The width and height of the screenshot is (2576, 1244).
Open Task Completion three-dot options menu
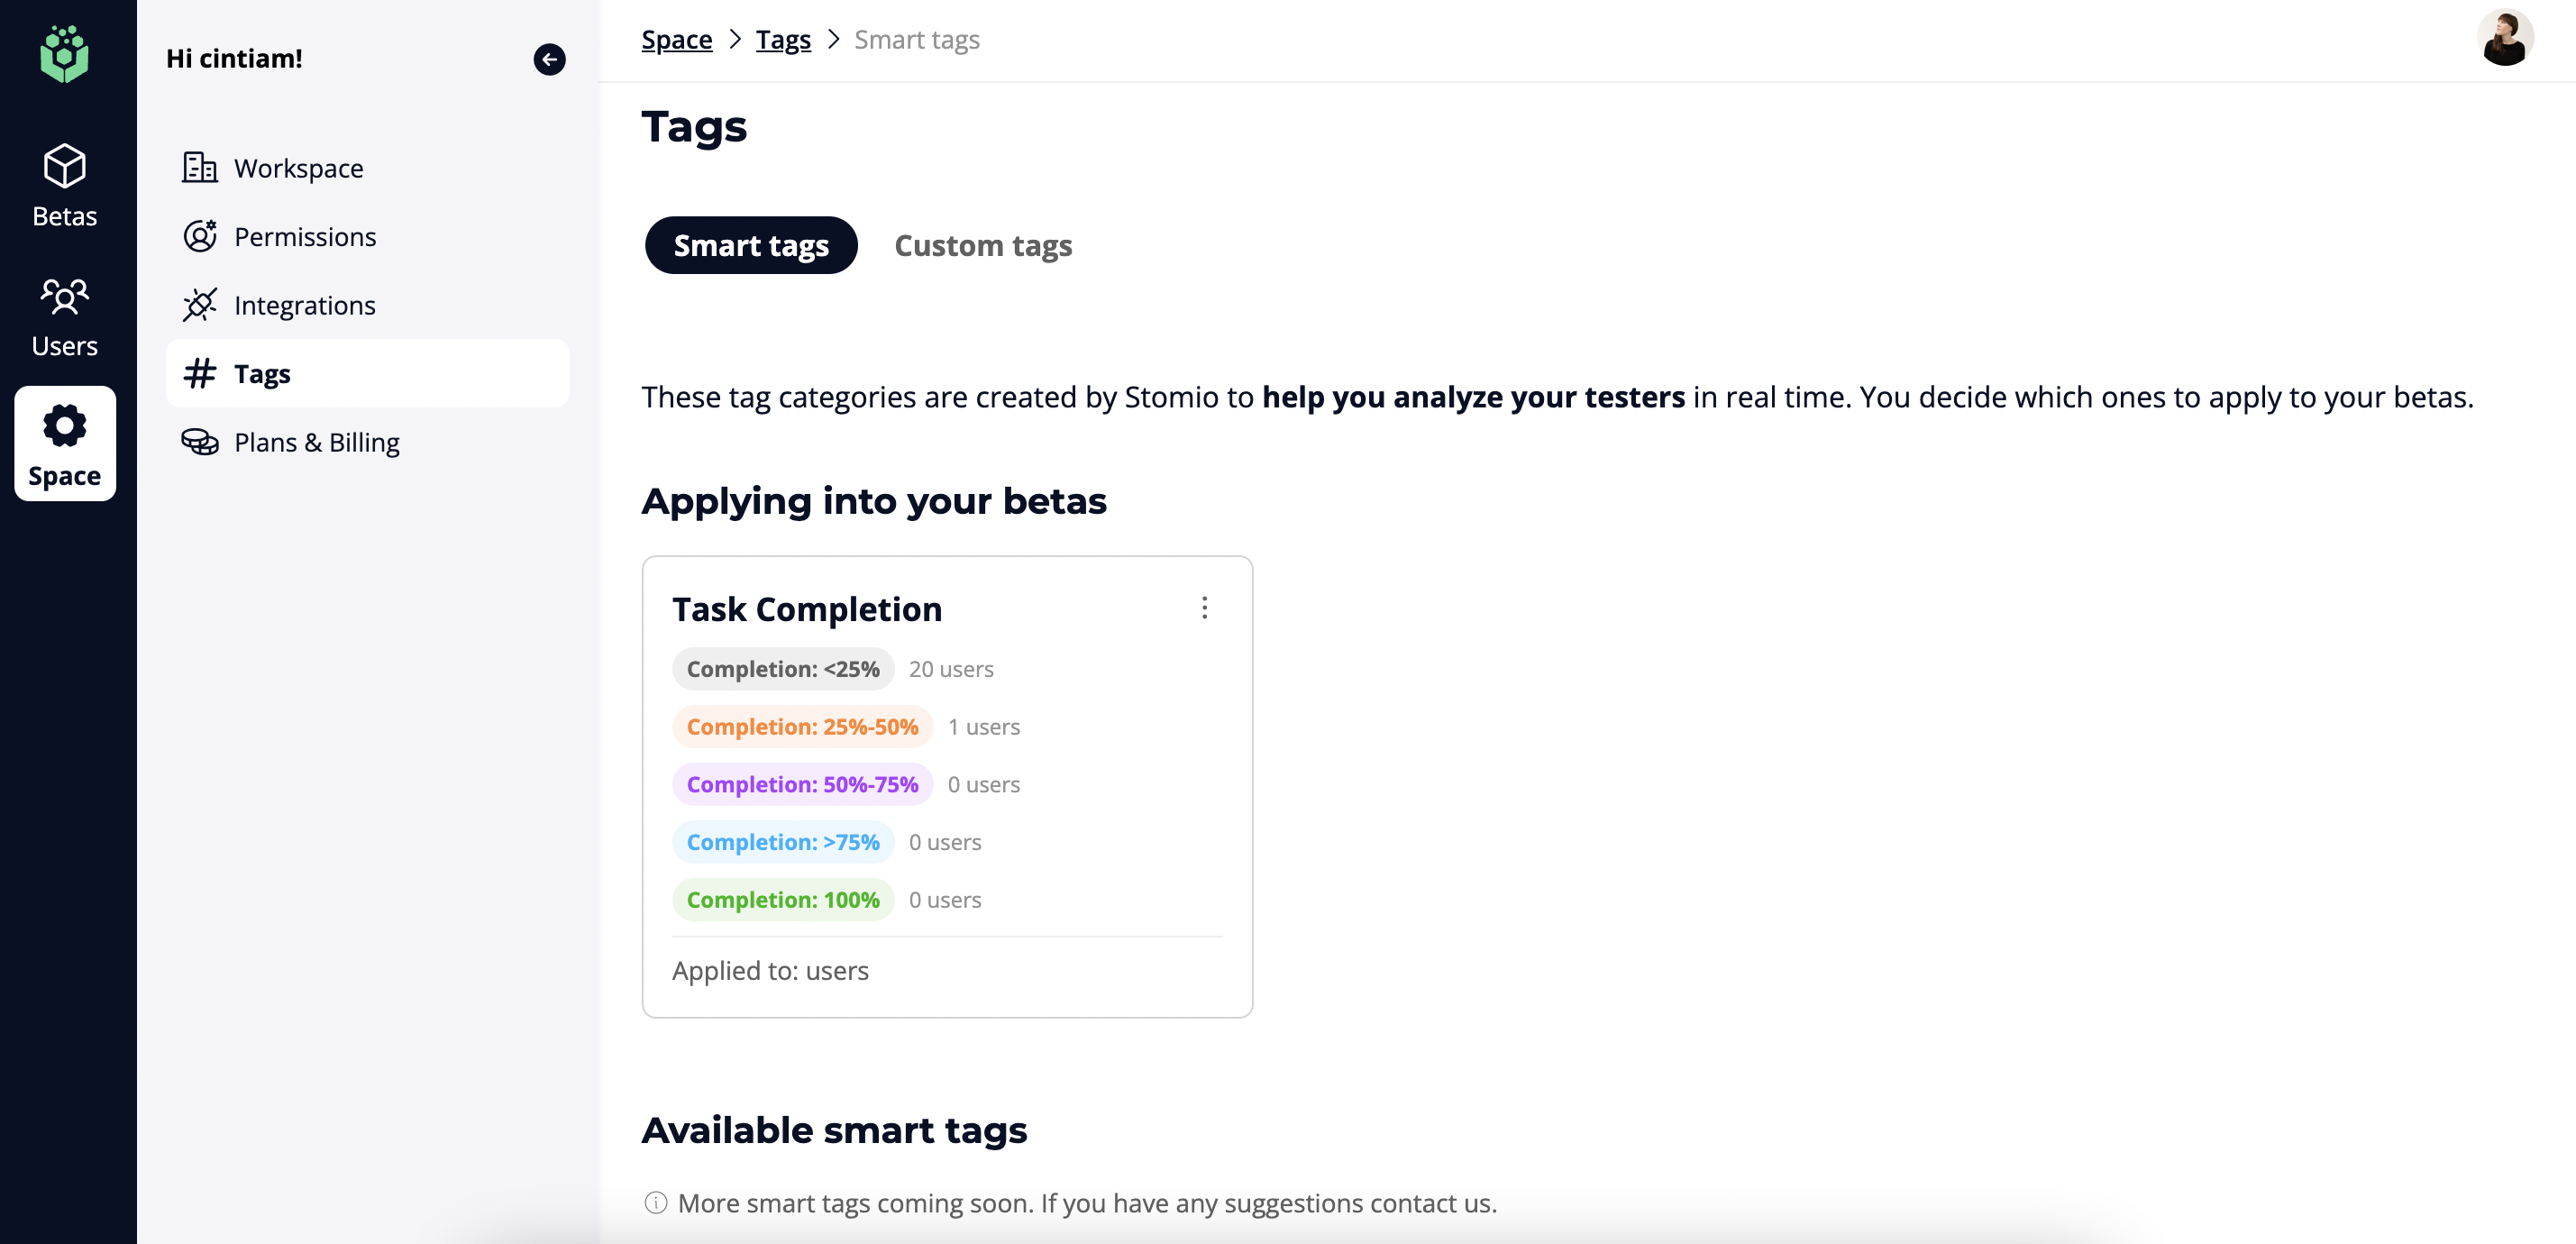pyautogui.click(x=1204, y=608)
